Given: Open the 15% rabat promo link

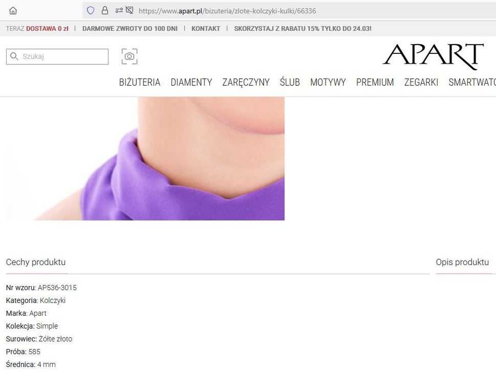Looking at the screenshot, I should click(303, 29).
